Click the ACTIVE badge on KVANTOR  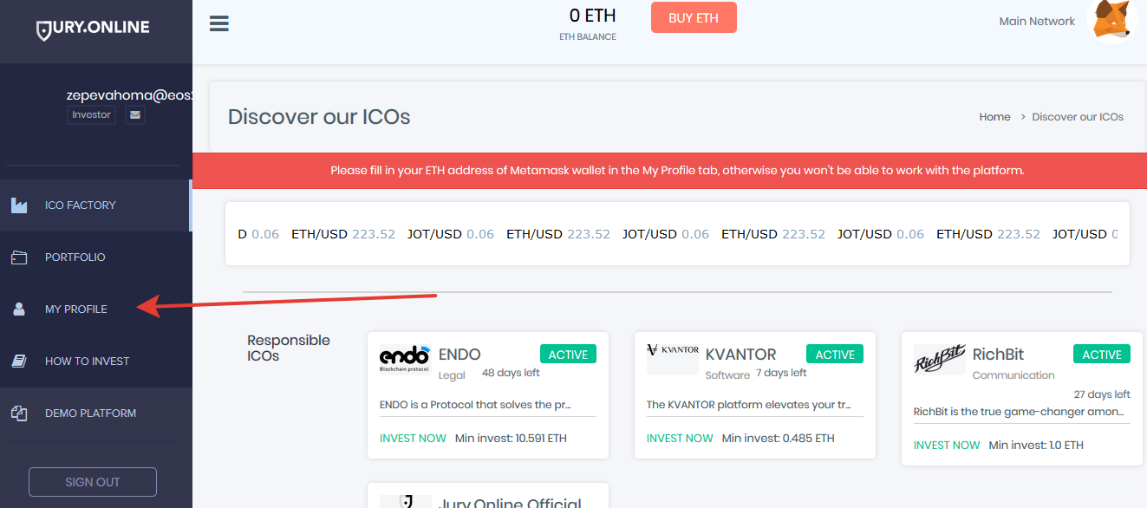click(x=835, y=355)
